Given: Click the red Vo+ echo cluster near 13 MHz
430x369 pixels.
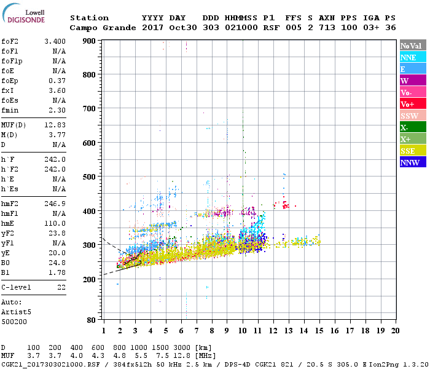Looking at the screenshot, I should pos(285,205).
